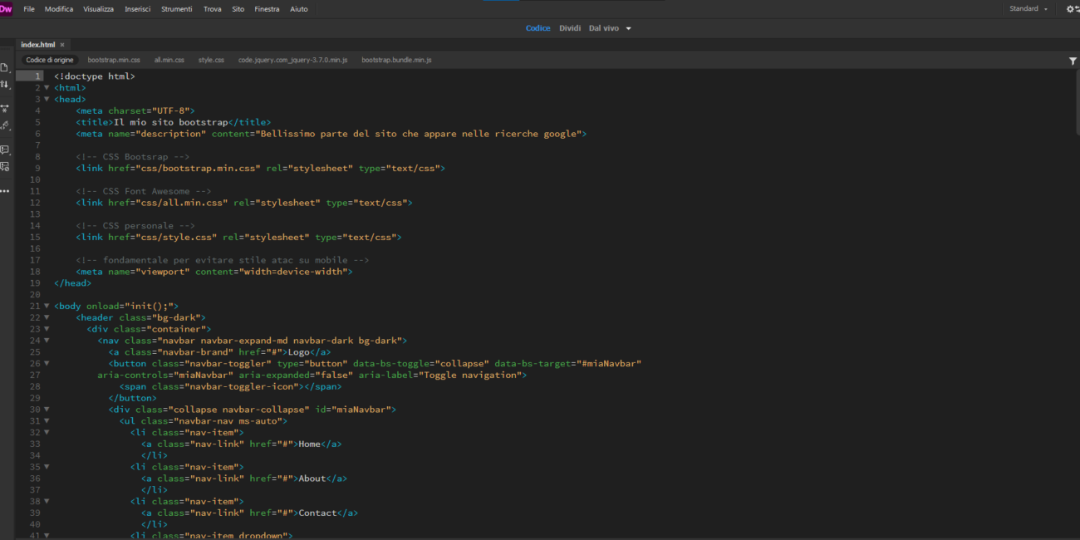Open related file bootstrap.bundle.min.js
1080x540 pixels.
click(x=396, y=60)
